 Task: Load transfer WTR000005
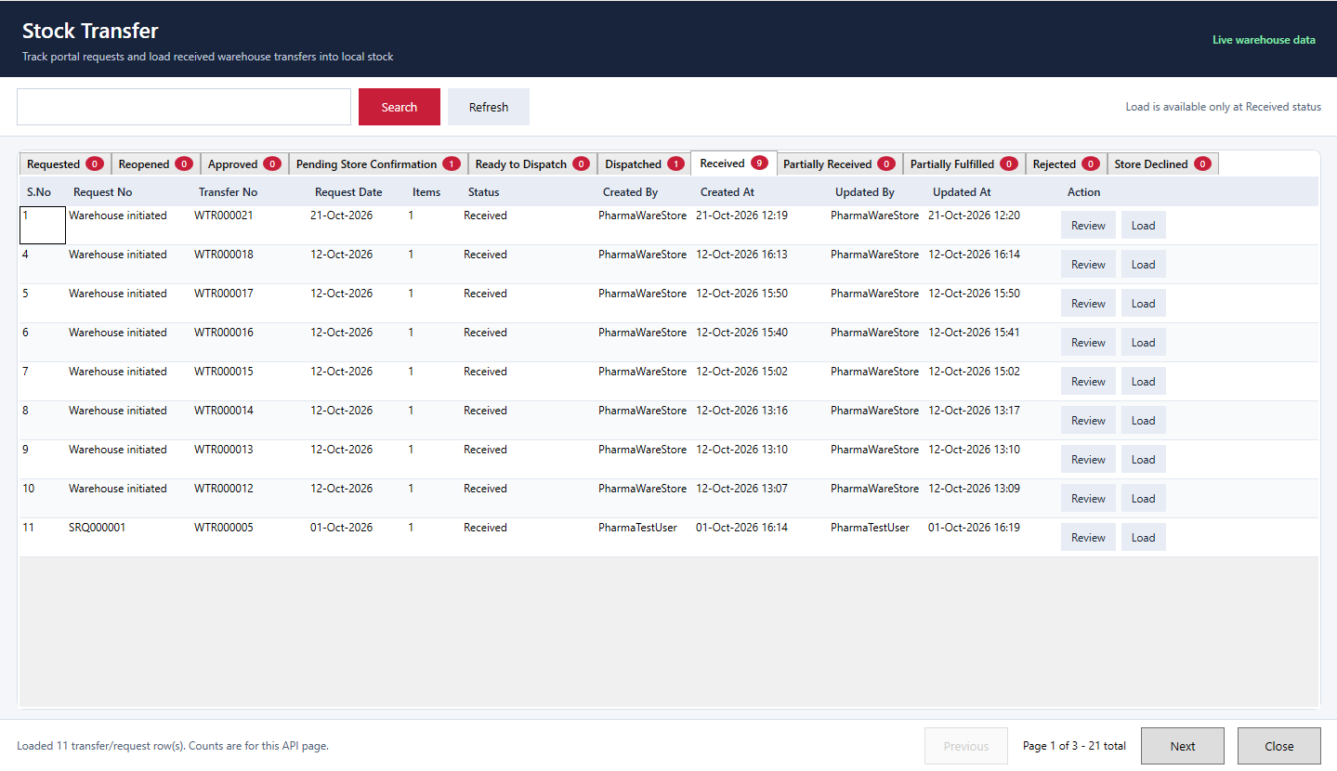1143,538
